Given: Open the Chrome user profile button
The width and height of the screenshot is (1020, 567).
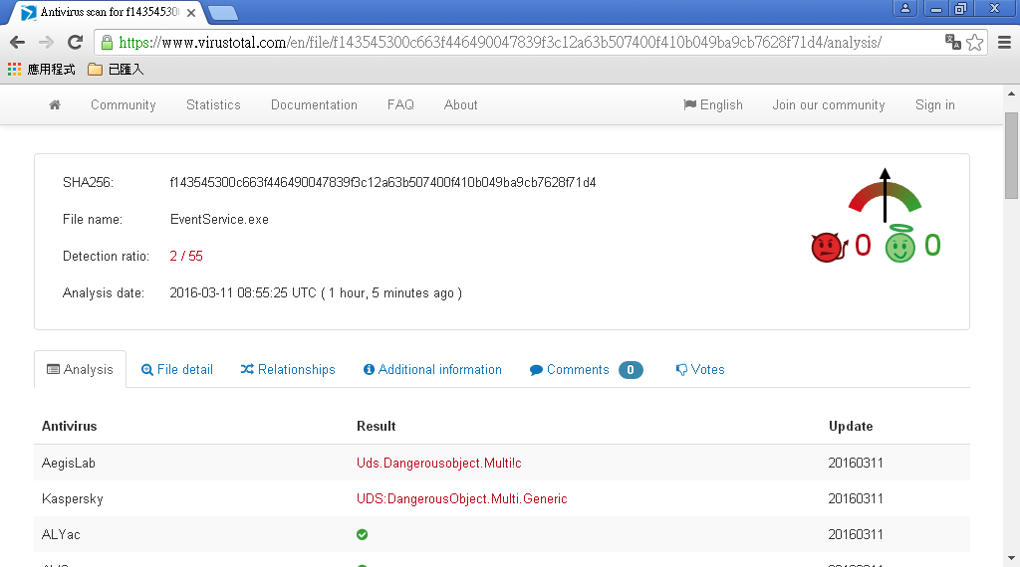Looking at the screenshot, I should (904, 8).
